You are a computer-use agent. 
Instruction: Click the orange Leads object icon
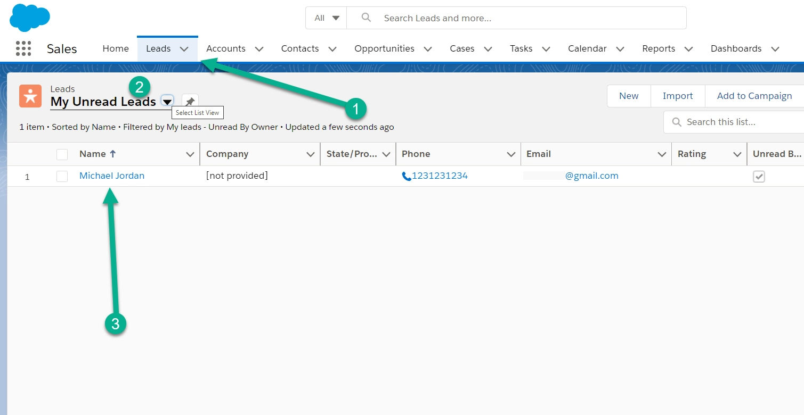pos(30,96)
